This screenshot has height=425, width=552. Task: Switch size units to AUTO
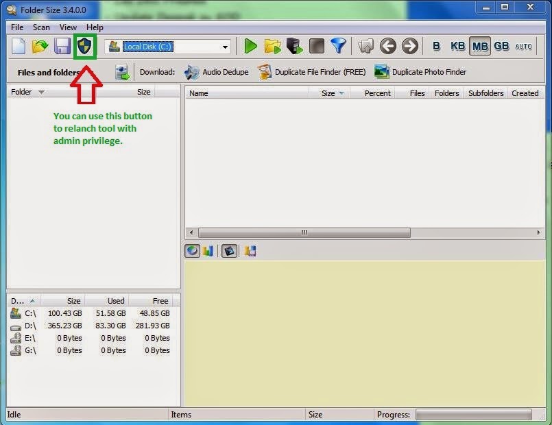(523, 46)
